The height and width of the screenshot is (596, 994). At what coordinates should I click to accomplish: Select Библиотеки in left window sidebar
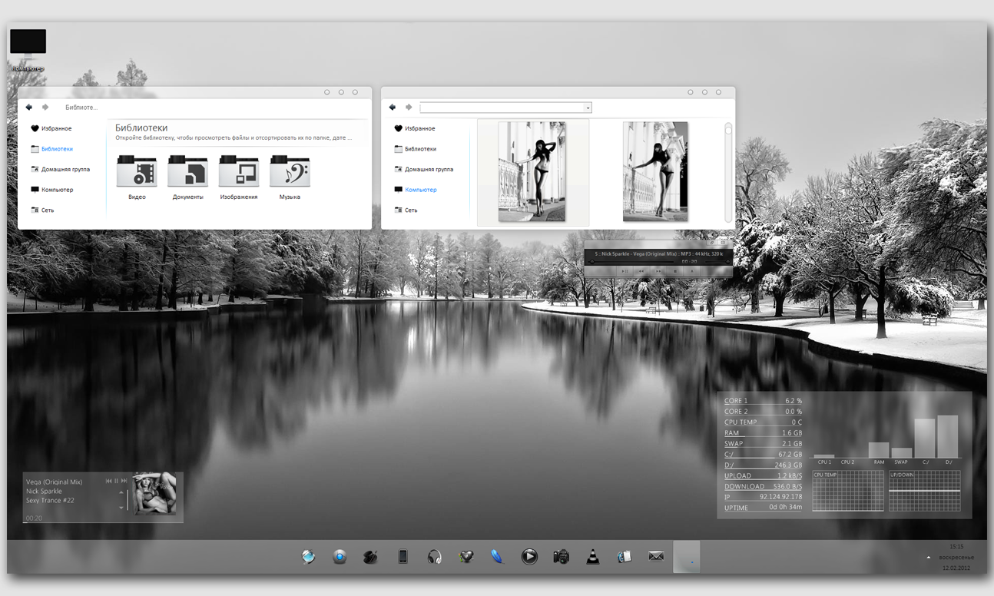click(x=51, y=149)
